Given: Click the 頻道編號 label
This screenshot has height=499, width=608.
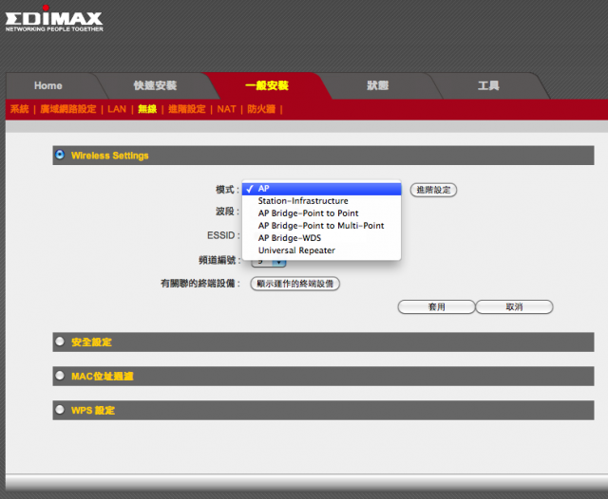Looking at the screenshot, I should coord(219,260).
